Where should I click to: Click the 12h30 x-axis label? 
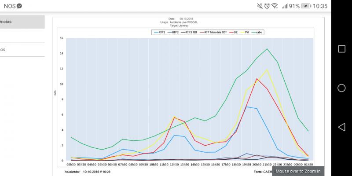pyautogui.click(x=174, y=164)
